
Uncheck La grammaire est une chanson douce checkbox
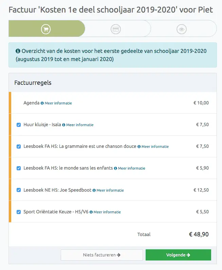[19, 147]
